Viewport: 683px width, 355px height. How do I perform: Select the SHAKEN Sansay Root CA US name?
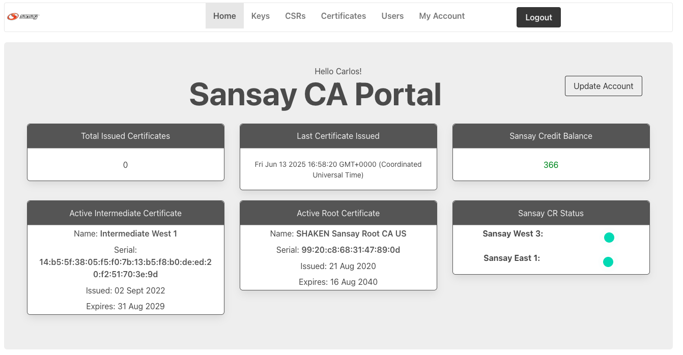[x=351, y=234]
